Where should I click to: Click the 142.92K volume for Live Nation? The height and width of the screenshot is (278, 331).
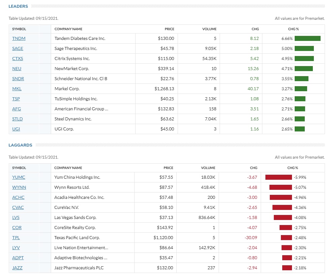coord(207,248)
